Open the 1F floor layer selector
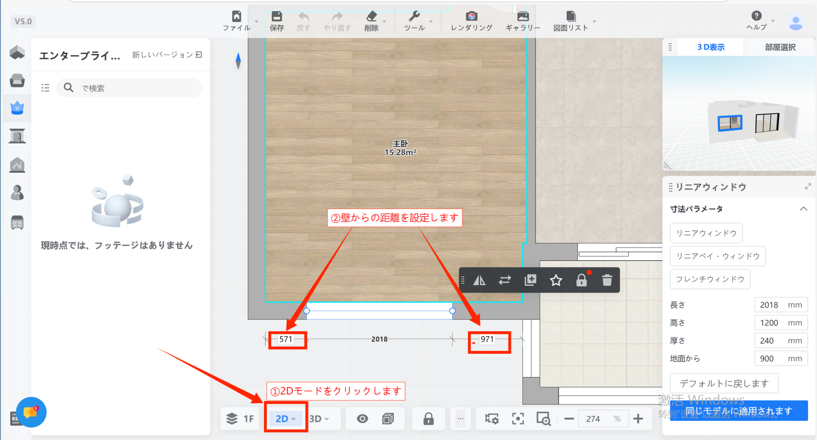The image size is (817, 440). (x=240, y=419)
